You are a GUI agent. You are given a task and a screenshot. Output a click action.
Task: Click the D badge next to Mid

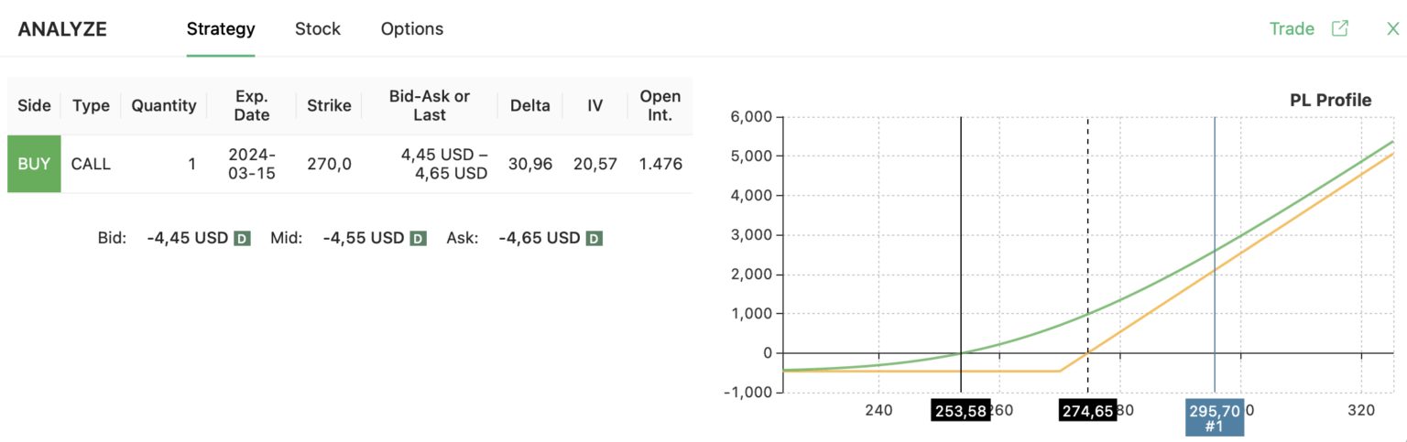coord(418,239)
